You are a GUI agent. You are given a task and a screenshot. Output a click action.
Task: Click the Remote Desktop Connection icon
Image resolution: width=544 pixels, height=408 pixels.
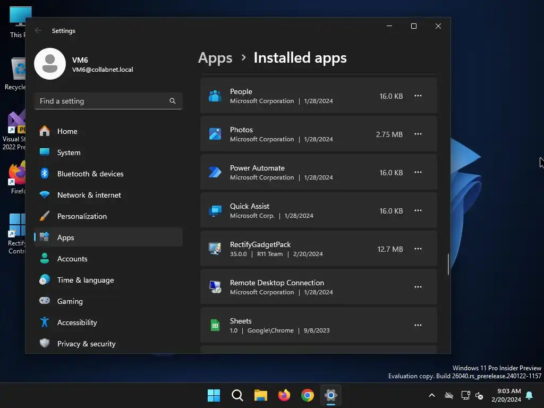[215, 287]
